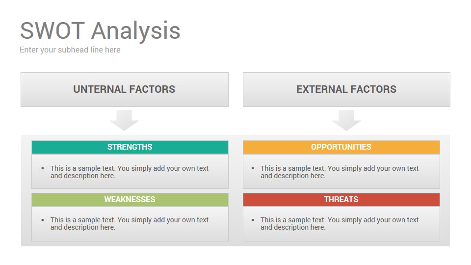Screen dimensions: 471x265
Task: Select the UNTERNAL FACTORS box
Action: [124, 89]
